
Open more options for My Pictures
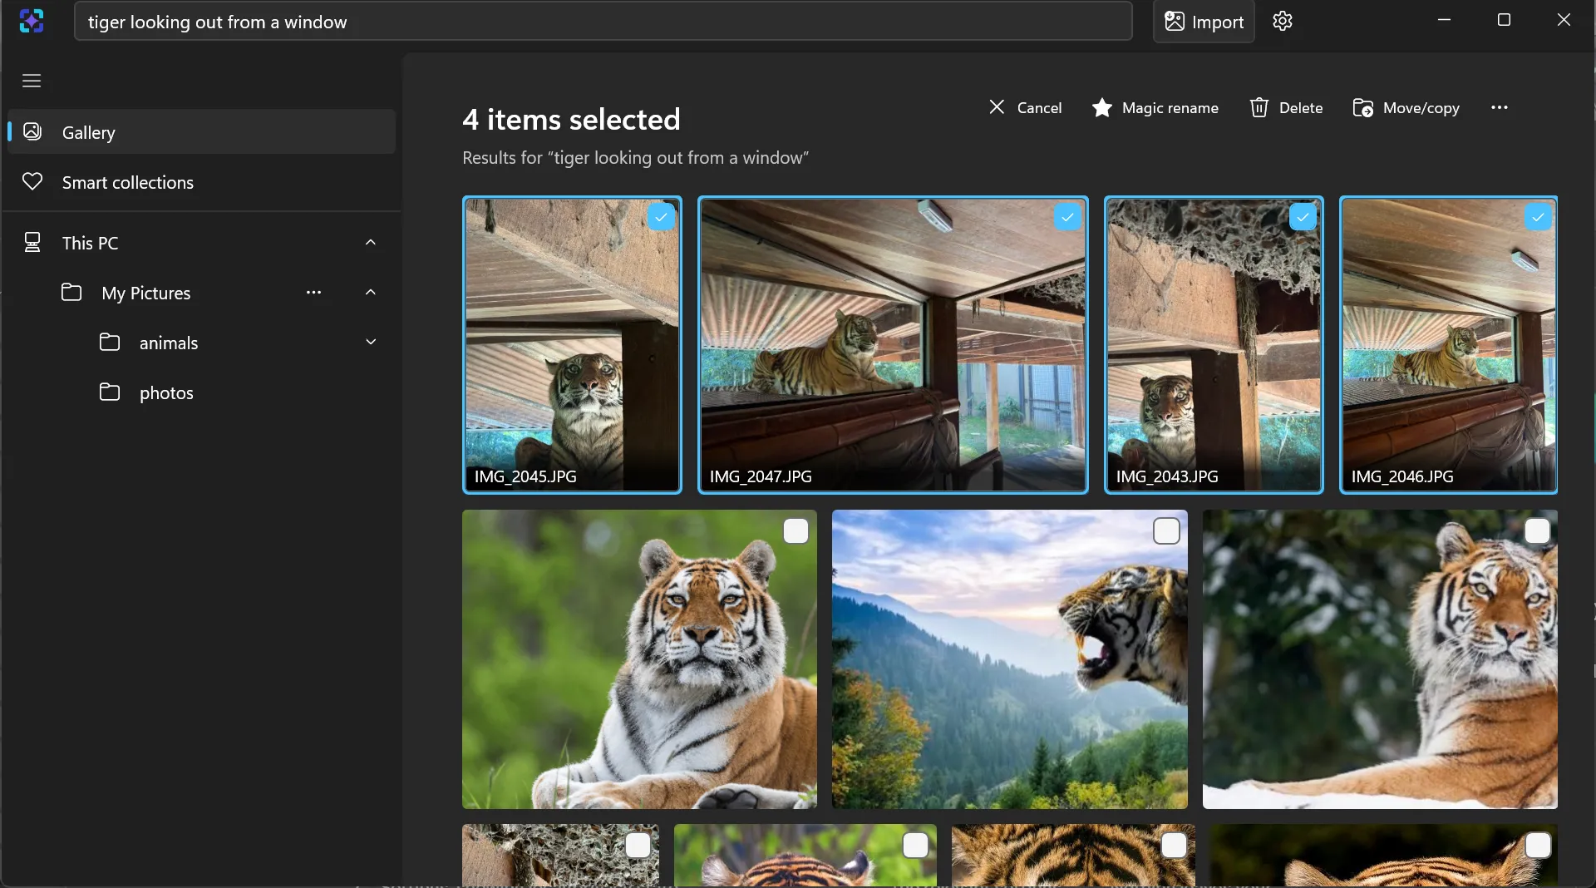[x=313, y=292]
